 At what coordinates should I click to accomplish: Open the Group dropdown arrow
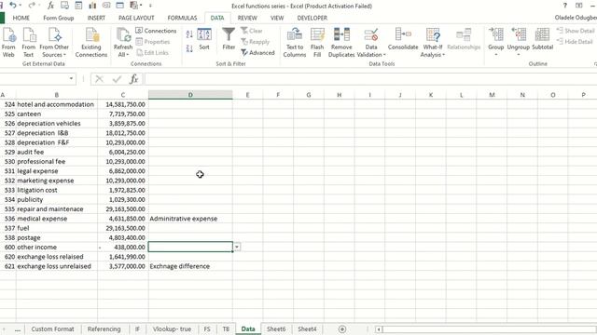click(496, 55)
